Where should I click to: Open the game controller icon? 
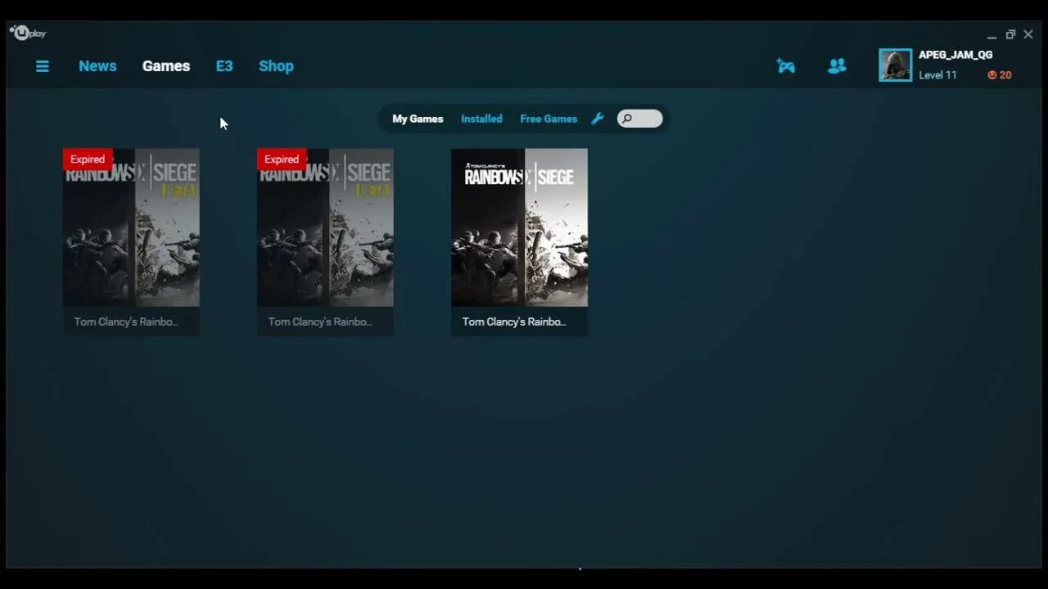[x=786, y=66]
